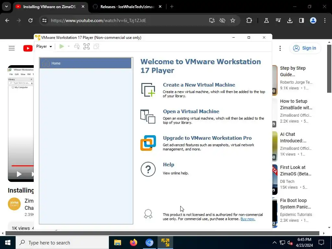Click Create a New Virtual Machine
Screen dimensions: 332x249
[199, 85]
